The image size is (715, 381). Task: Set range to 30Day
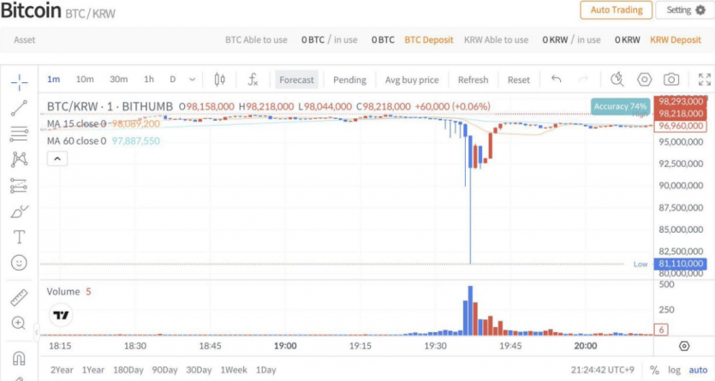[x=199, y=370]
